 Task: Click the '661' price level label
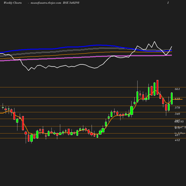click(177, 89)
